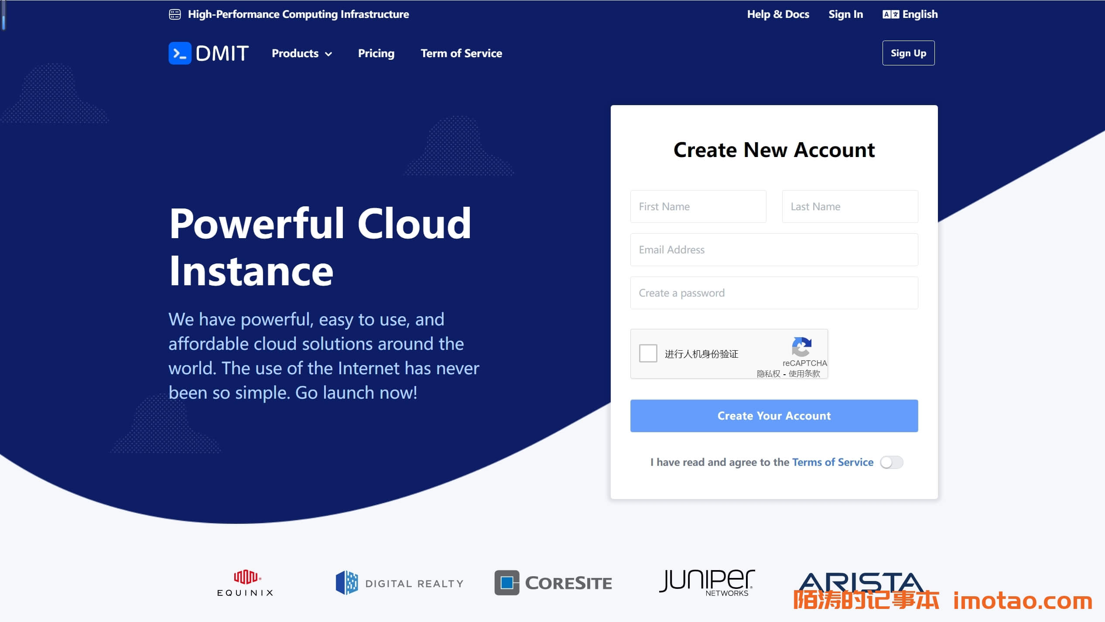
Task: Focus the Email Address field
Action: point(774,250)
